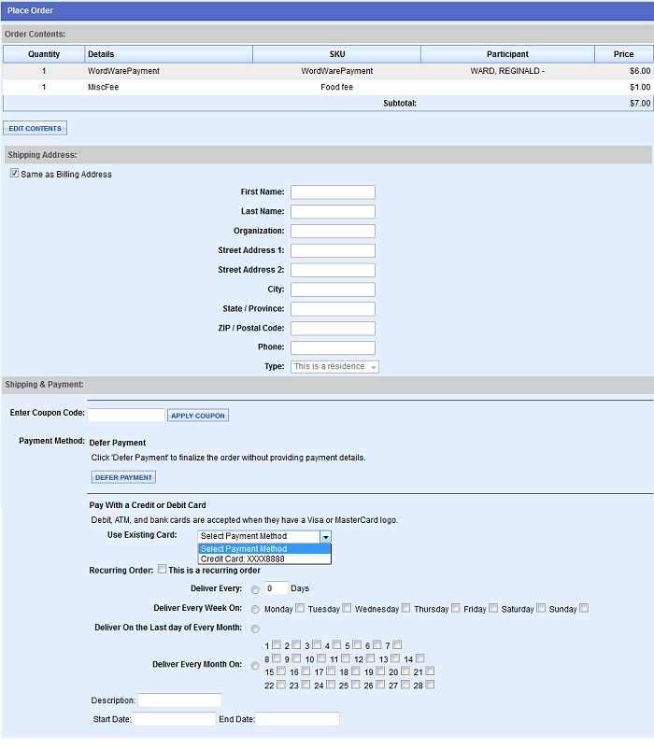Click the Defer Payment button

click(x=123, y=477)
